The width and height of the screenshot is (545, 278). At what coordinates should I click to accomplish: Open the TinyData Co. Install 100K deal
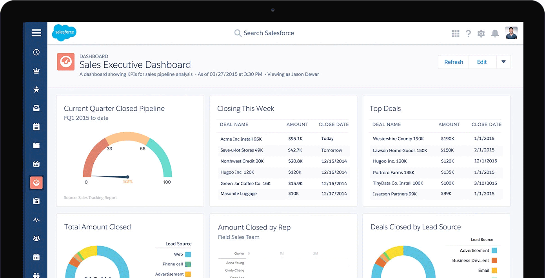[x=398, y=183]
